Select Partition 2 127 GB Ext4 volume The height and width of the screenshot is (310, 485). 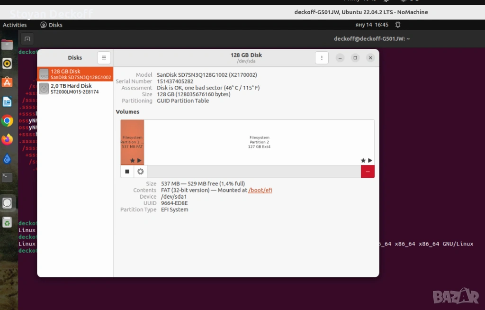pos(259,142)
